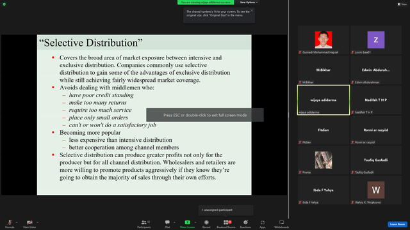Open Whiteboards
Viewport: 410px width, 230px height.
[282, 224]
